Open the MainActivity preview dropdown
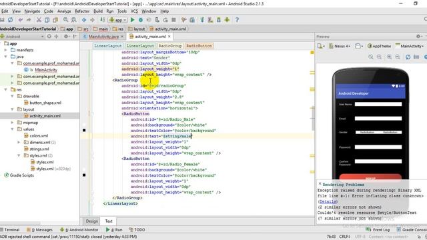 [409, 46]
